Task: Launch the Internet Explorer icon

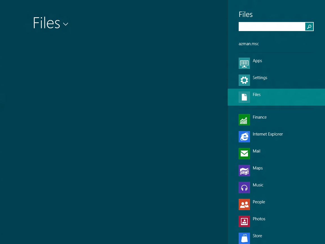Action: [x=244, y=137]
